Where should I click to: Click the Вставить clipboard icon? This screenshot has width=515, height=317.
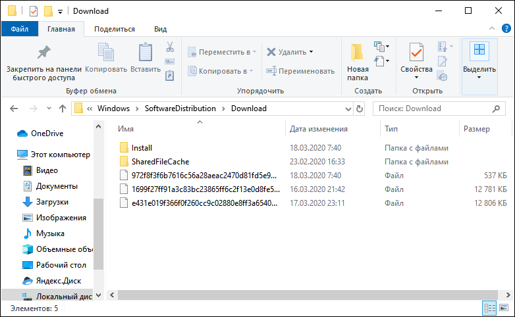145,52
